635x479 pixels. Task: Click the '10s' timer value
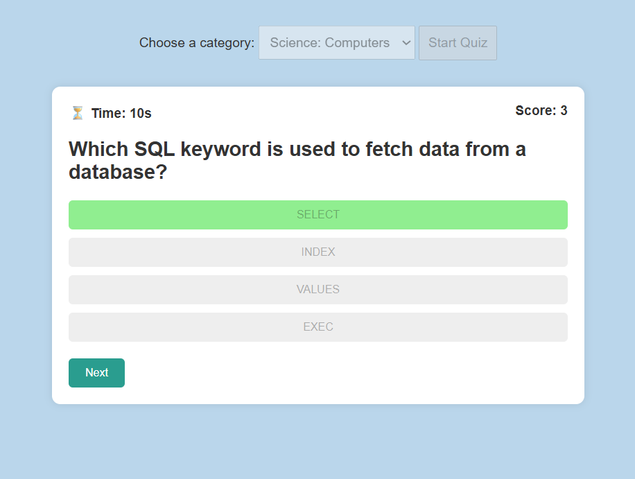141,114
